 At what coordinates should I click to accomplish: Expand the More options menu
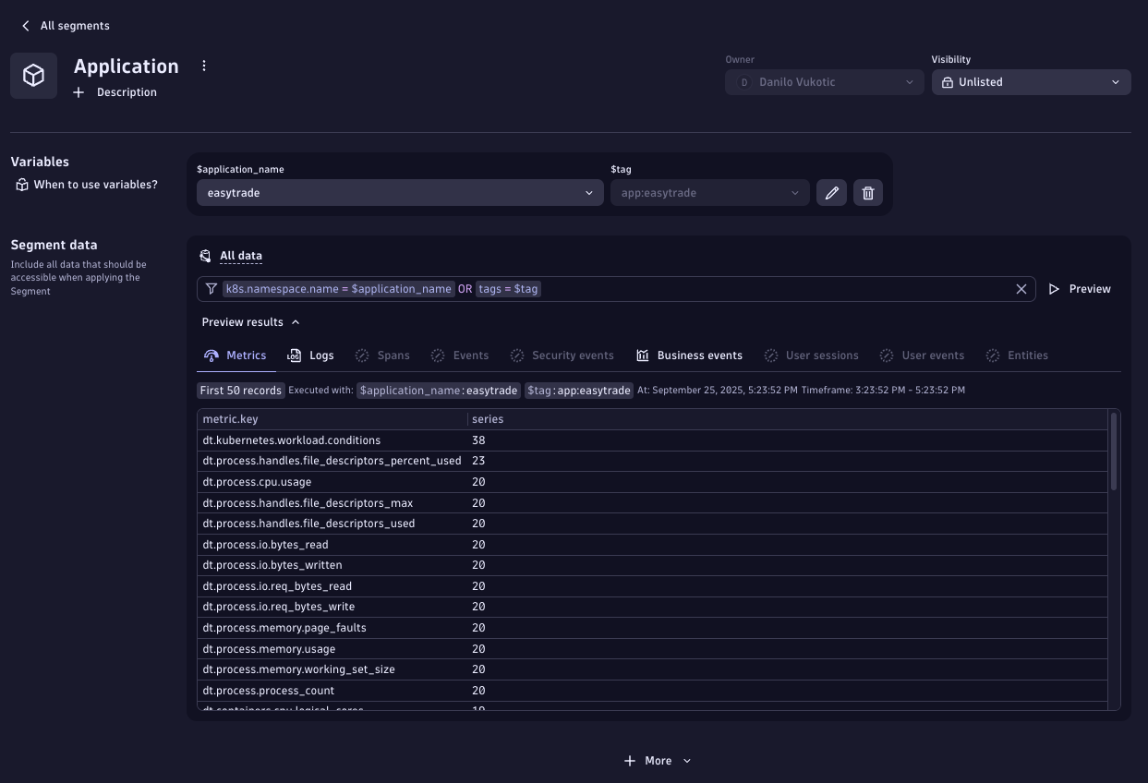(658, 761)
